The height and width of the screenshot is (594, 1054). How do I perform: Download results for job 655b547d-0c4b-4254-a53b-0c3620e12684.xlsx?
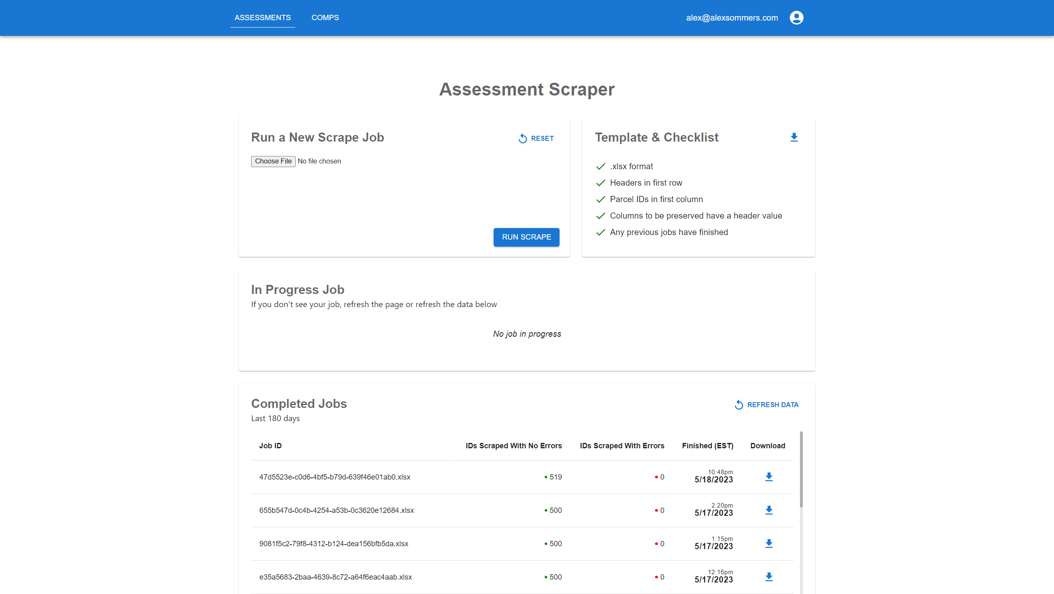769,510
